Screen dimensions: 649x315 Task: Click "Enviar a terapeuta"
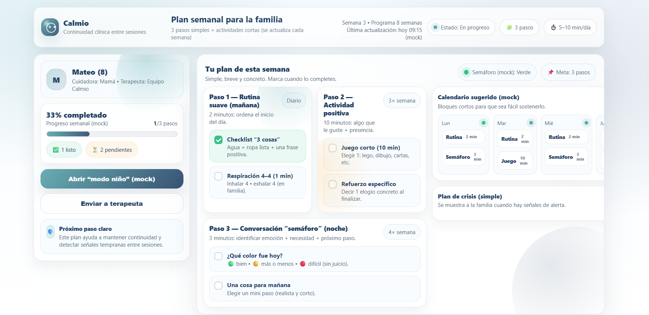[112, 203]
